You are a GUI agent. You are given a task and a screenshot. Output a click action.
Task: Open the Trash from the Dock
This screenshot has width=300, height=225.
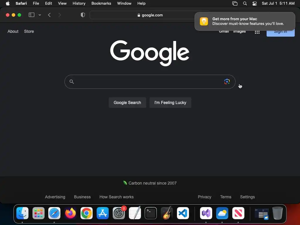tap(277, 213)
